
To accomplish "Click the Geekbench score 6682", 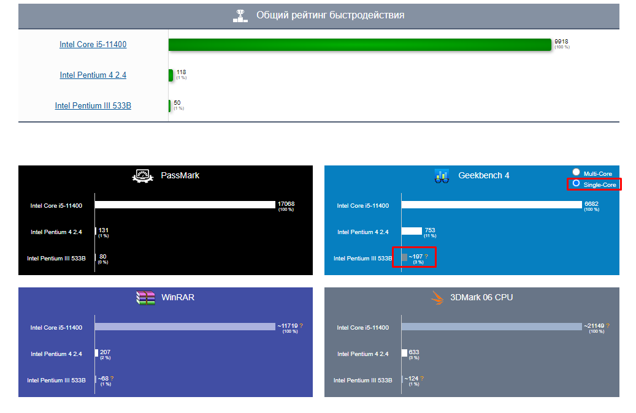I will 591,204.
